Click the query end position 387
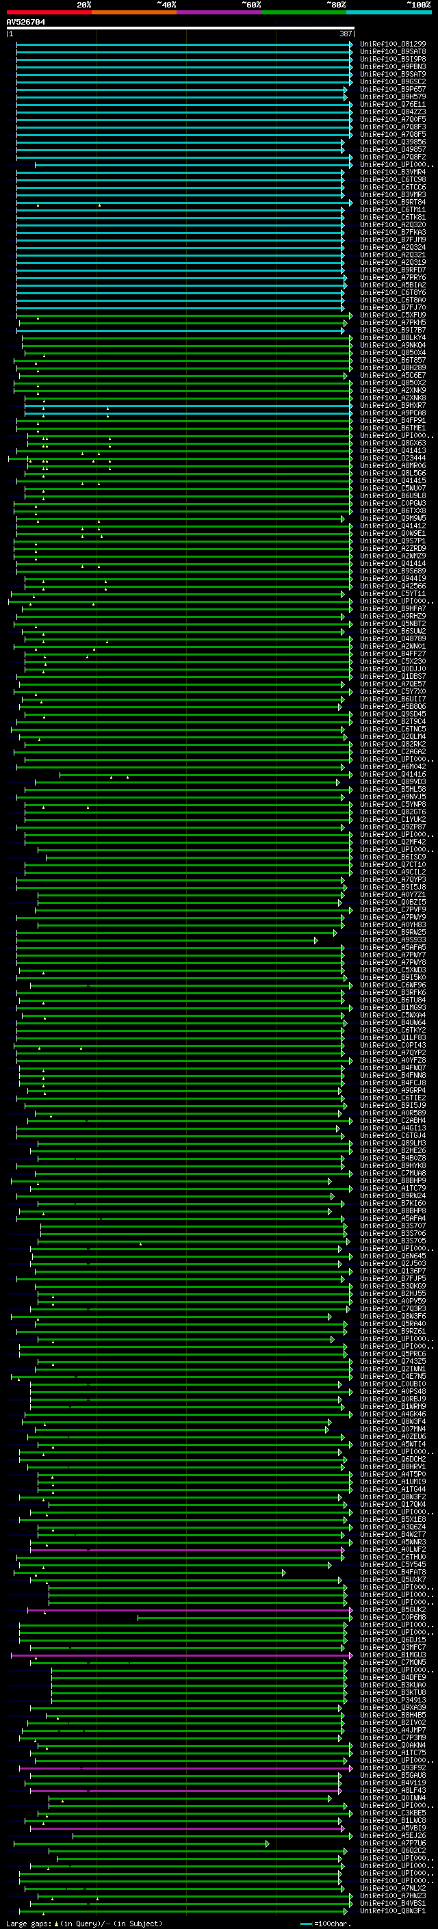This screenshot has width=438, height=1929. point(346,34)
